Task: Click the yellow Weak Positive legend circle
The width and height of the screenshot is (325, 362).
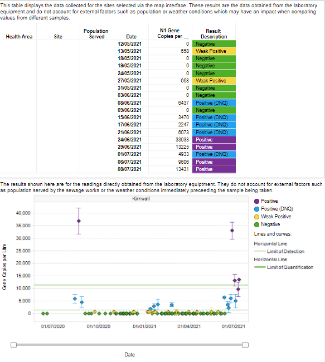Action: (x=256, y=217)
